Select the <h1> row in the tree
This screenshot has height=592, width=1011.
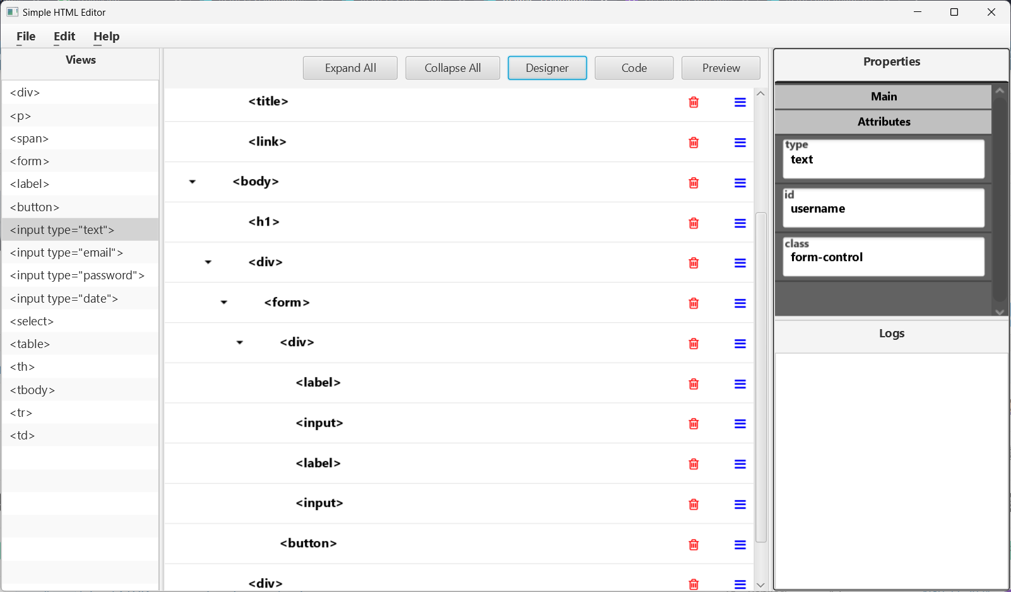point(459,223)
